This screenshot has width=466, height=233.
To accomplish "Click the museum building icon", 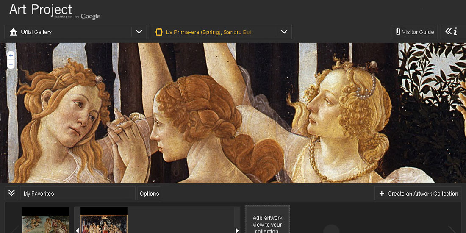I will tap(14, 32).
